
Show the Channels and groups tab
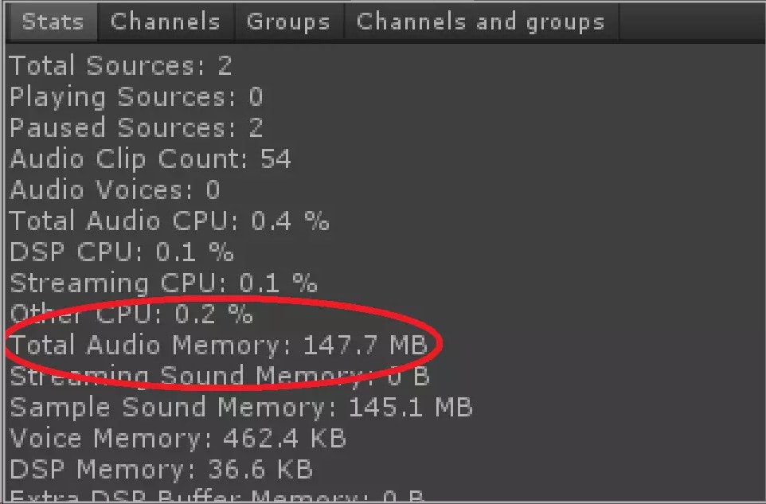480,21
